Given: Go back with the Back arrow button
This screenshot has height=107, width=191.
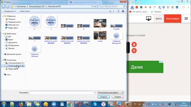Looking at the screenshot, I should click(3, 7).
